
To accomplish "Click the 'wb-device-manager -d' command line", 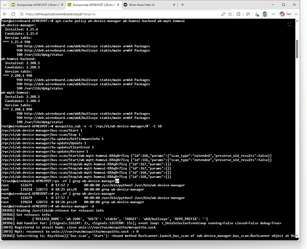I will tap(47, 206).
